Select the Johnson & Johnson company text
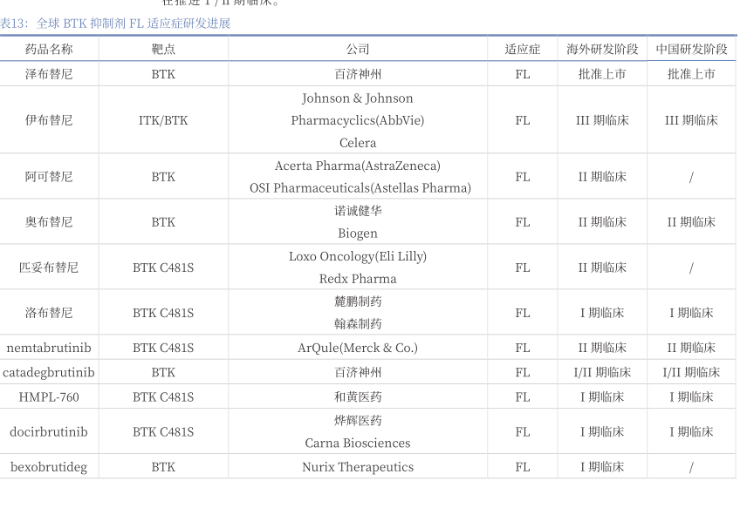 pos(358,98)
